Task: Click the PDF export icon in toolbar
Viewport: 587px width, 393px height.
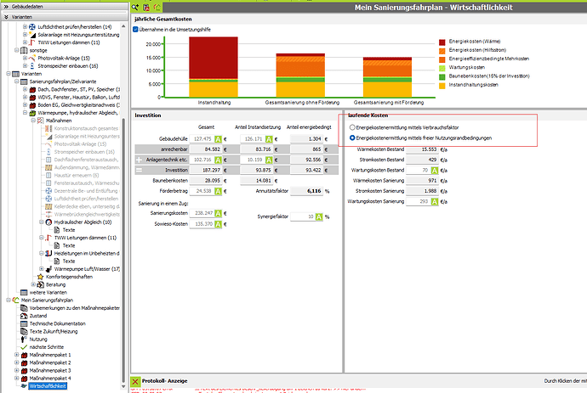Action: point(146,7)
